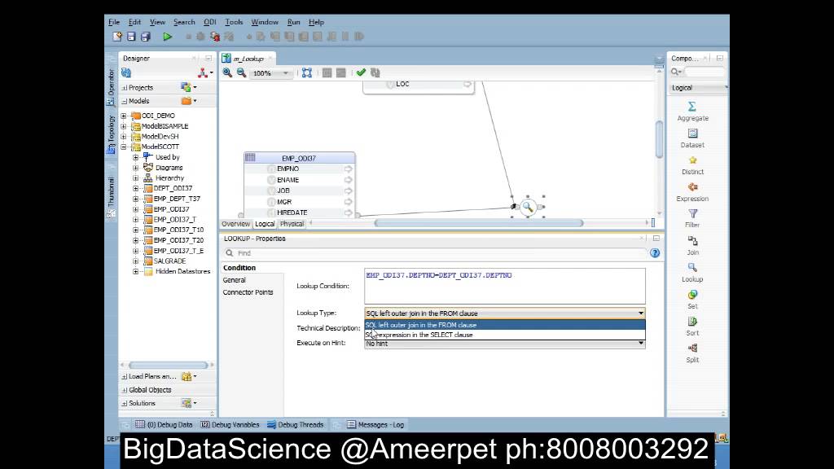Click the New file toolbar icon
Screen dimensions: 834x469
(117, 37)
